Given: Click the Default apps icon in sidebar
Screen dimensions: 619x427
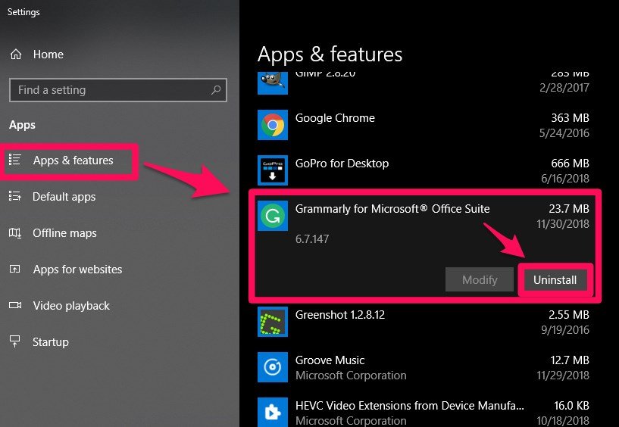Looking at the screenshot, I should point(15,196).
